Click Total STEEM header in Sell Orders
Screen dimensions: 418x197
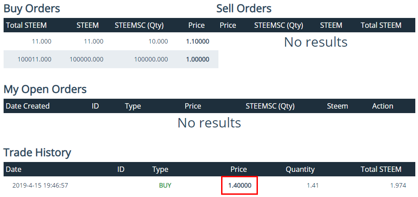tap(381, 25)
